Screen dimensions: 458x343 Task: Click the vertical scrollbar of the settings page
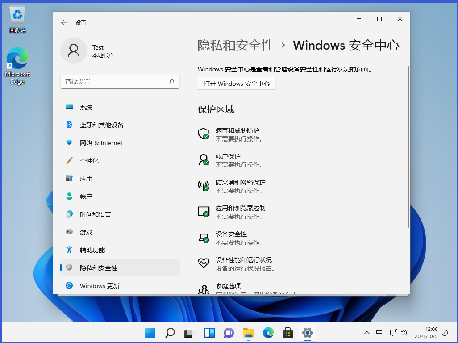tap(408, 147)
